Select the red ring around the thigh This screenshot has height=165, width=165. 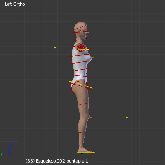coord(83,104)
